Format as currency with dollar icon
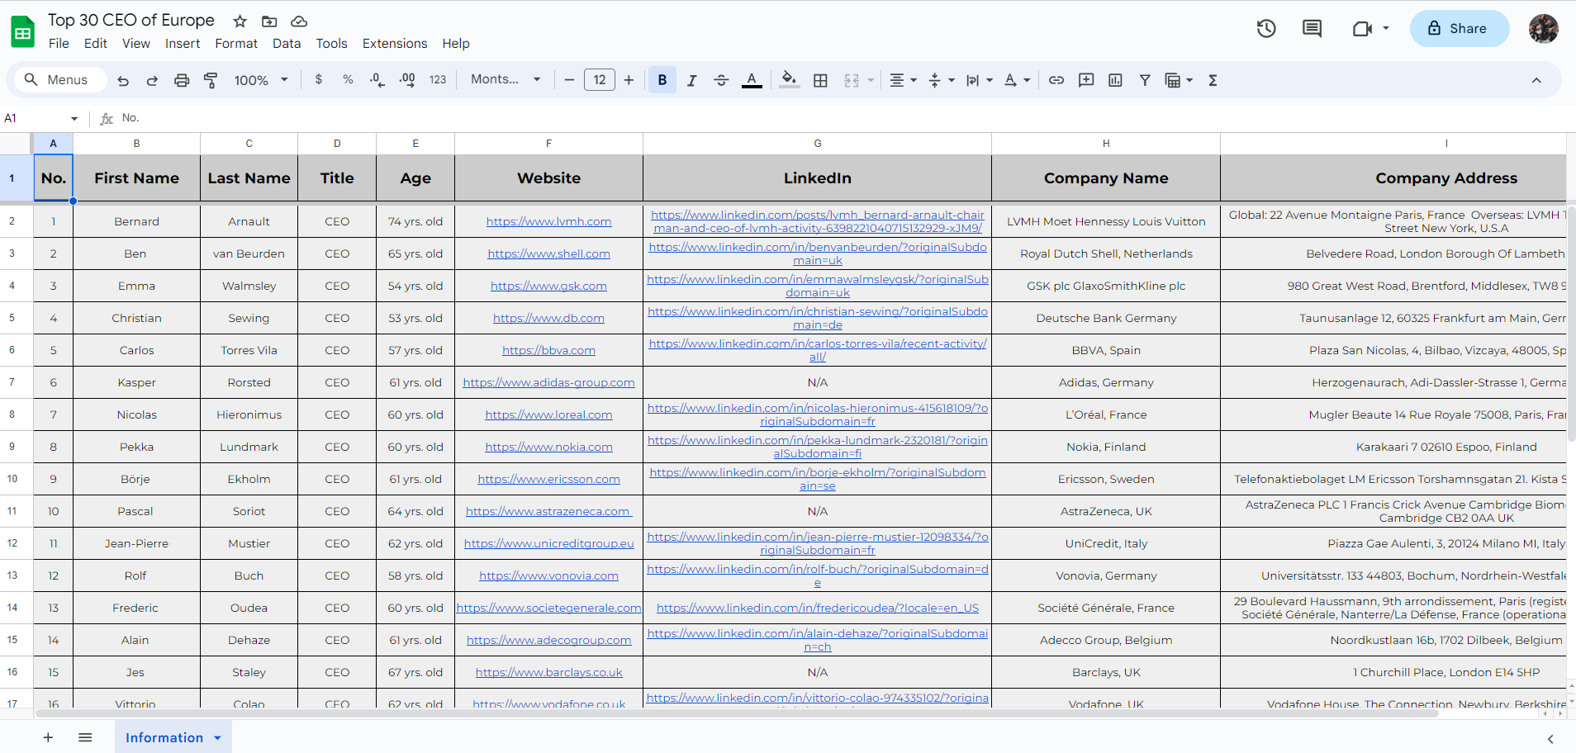 [x=319, y=80]
